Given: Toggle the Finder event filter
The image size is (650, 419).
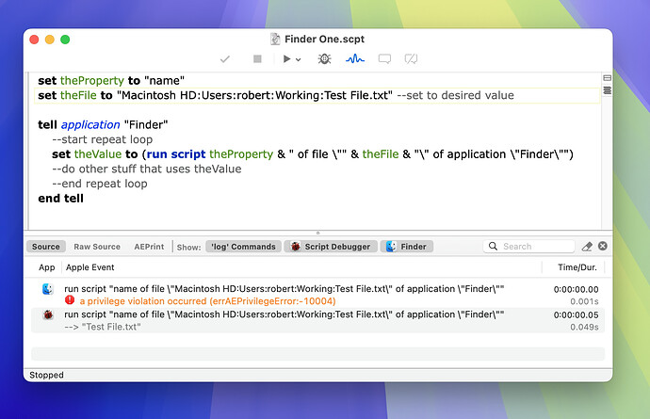Looking at the screenshot, I should pyautogui.click(x=407, y=247).
